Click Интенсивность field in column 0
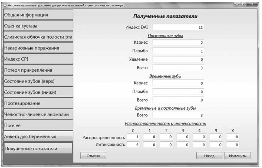This screenshot has height=168, width=262. pos(133,145)
